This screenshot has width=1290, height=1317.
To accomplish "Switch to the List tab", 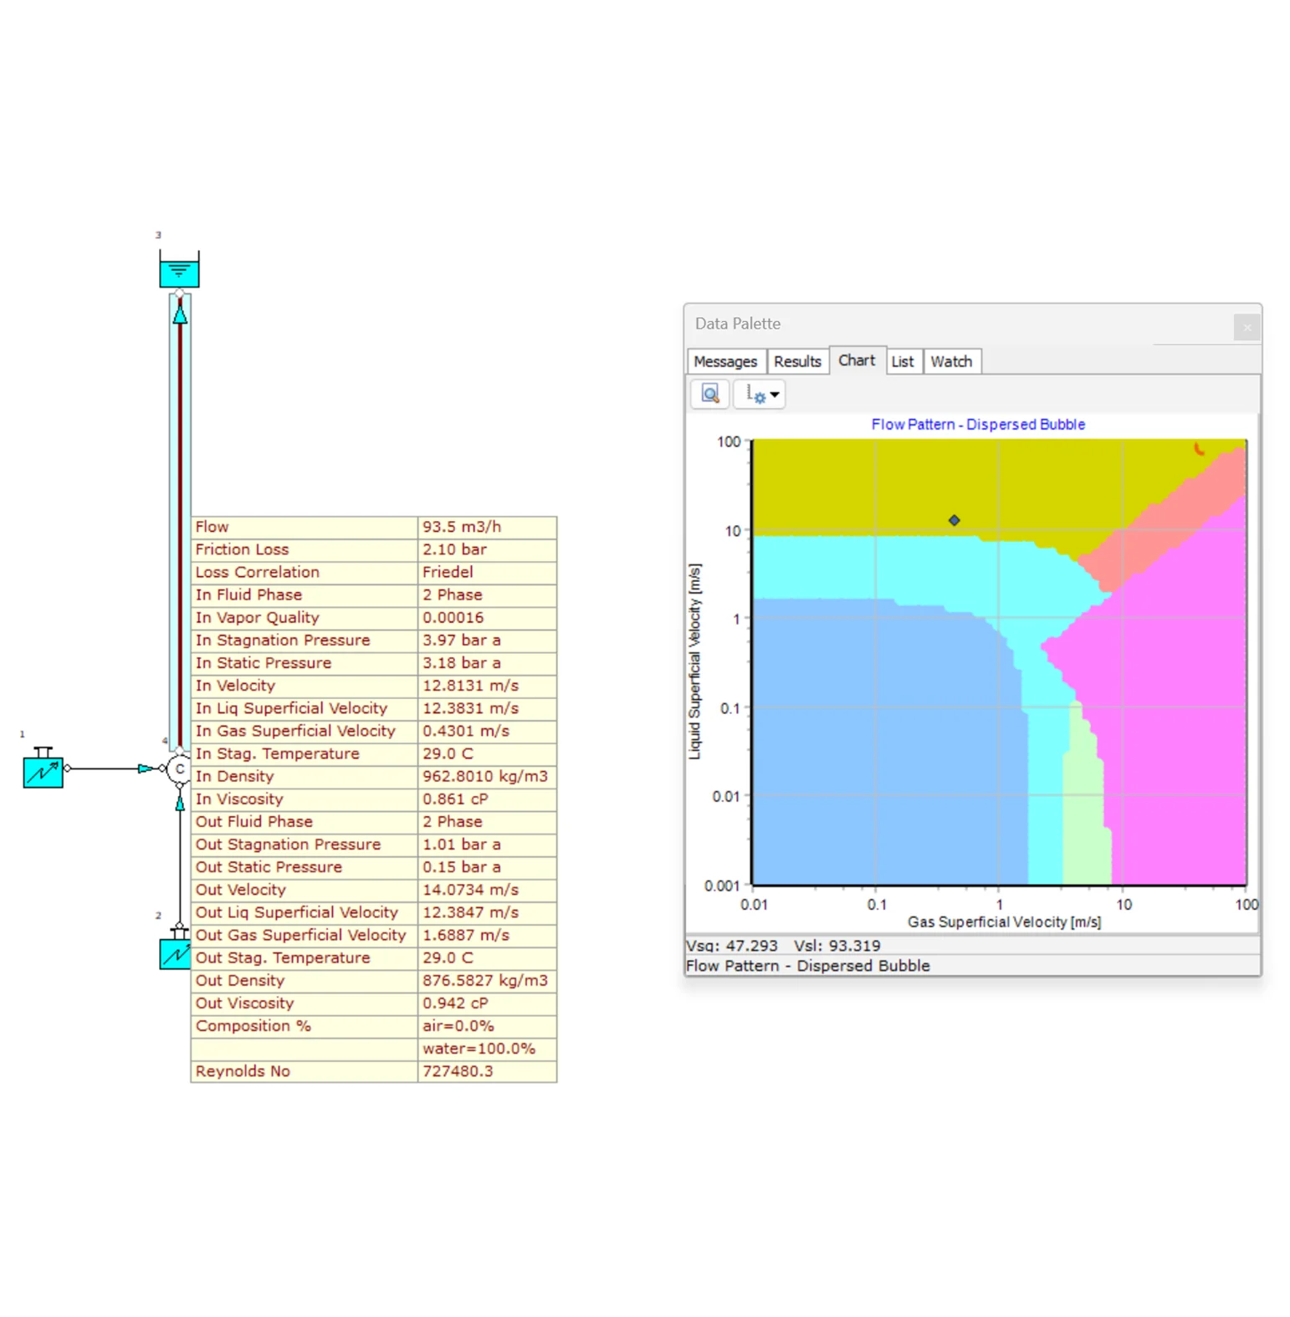I will (902, 361).
